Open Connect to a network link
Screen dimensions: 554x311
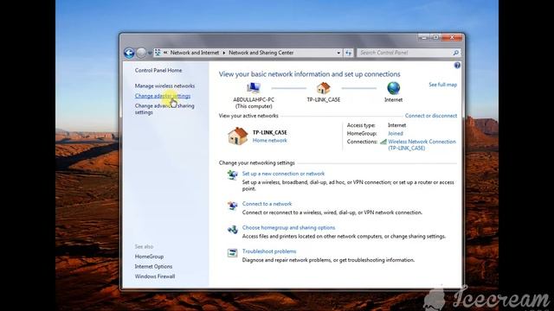267,204
